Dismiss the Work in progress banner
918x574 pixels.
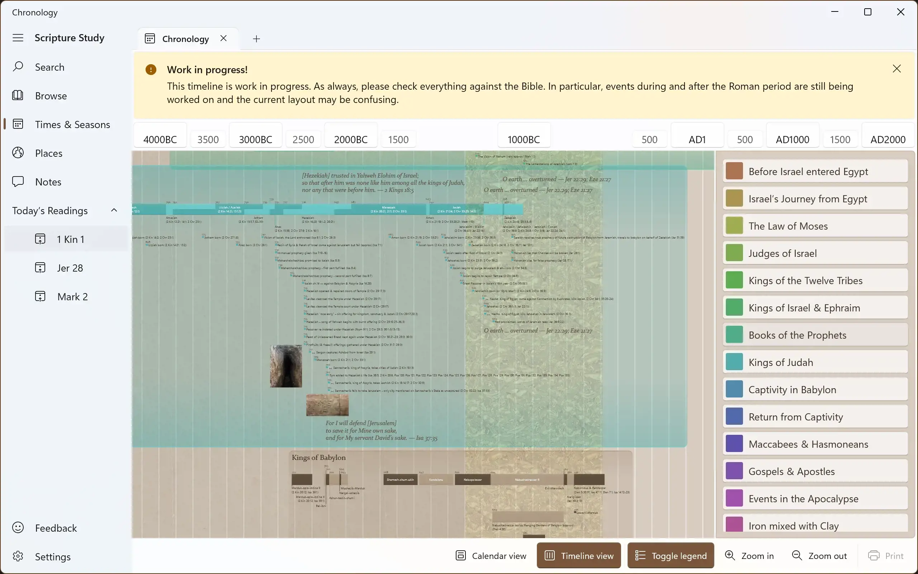[x=897, y=69]
